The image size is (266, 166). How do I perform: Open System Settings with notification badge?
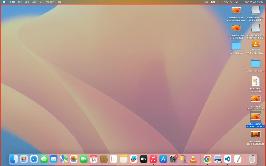[x=173, y=159]
